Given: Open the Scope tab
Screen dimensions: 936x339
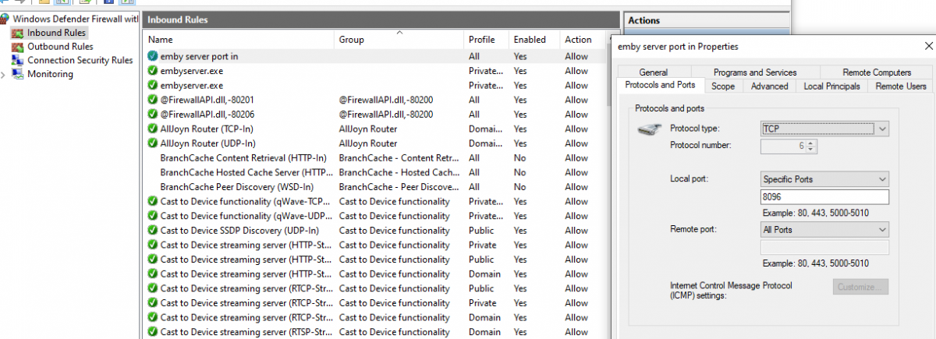Looking at the screenshot, I should click(x=723, y=87).
